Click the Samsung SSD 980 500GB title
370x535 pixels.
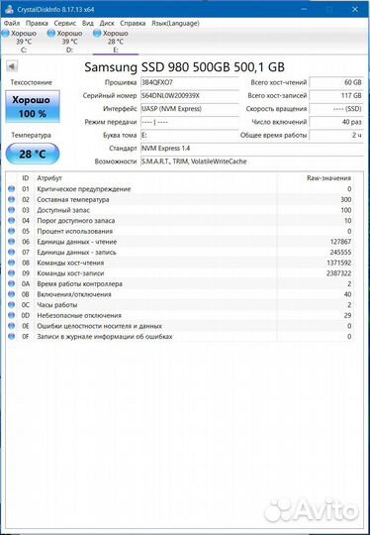point(184,67)
